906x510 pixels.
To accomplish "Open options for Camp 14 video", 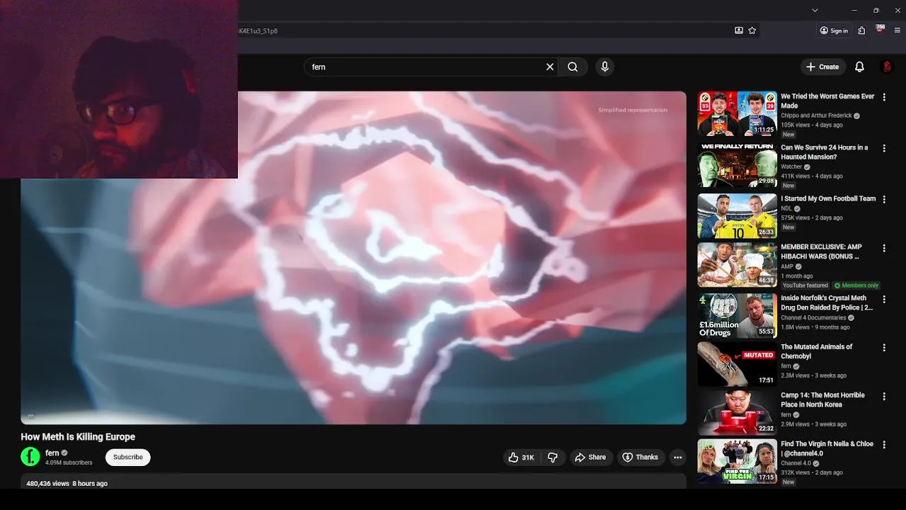I will (x=884, y=397).
